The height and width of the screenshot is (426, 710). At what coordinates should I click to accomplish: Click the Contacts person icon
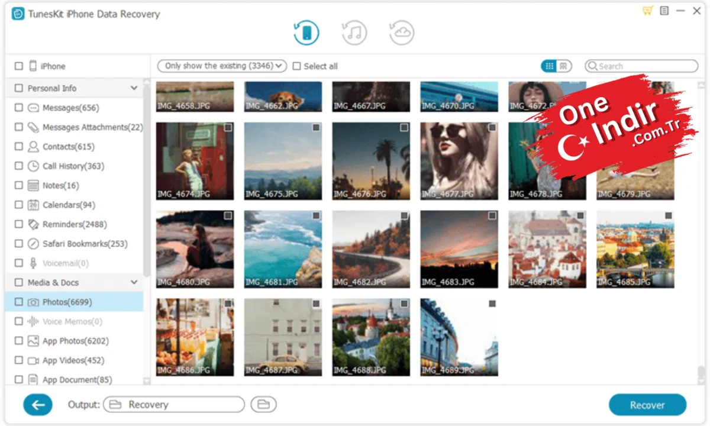tap(34, 147)
